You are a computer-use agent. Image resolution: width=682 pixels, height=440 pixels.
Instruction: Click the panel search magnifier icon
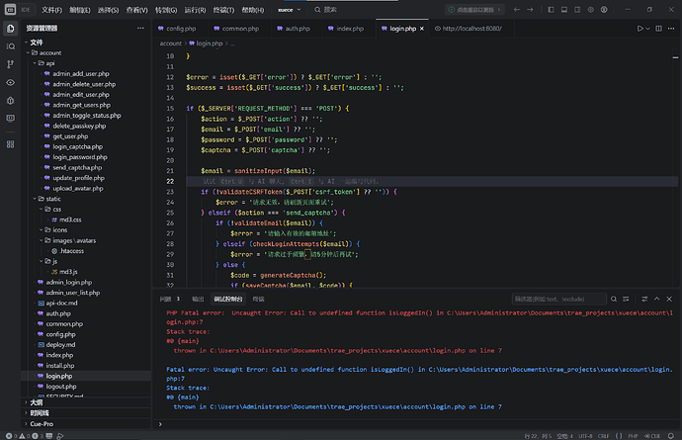[x=614, y=299]
